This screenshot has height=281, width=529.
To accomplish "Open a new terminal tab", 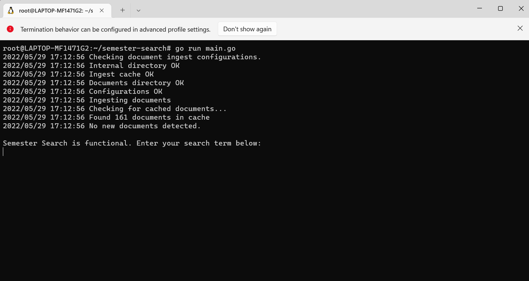I will tap(123, 10).
